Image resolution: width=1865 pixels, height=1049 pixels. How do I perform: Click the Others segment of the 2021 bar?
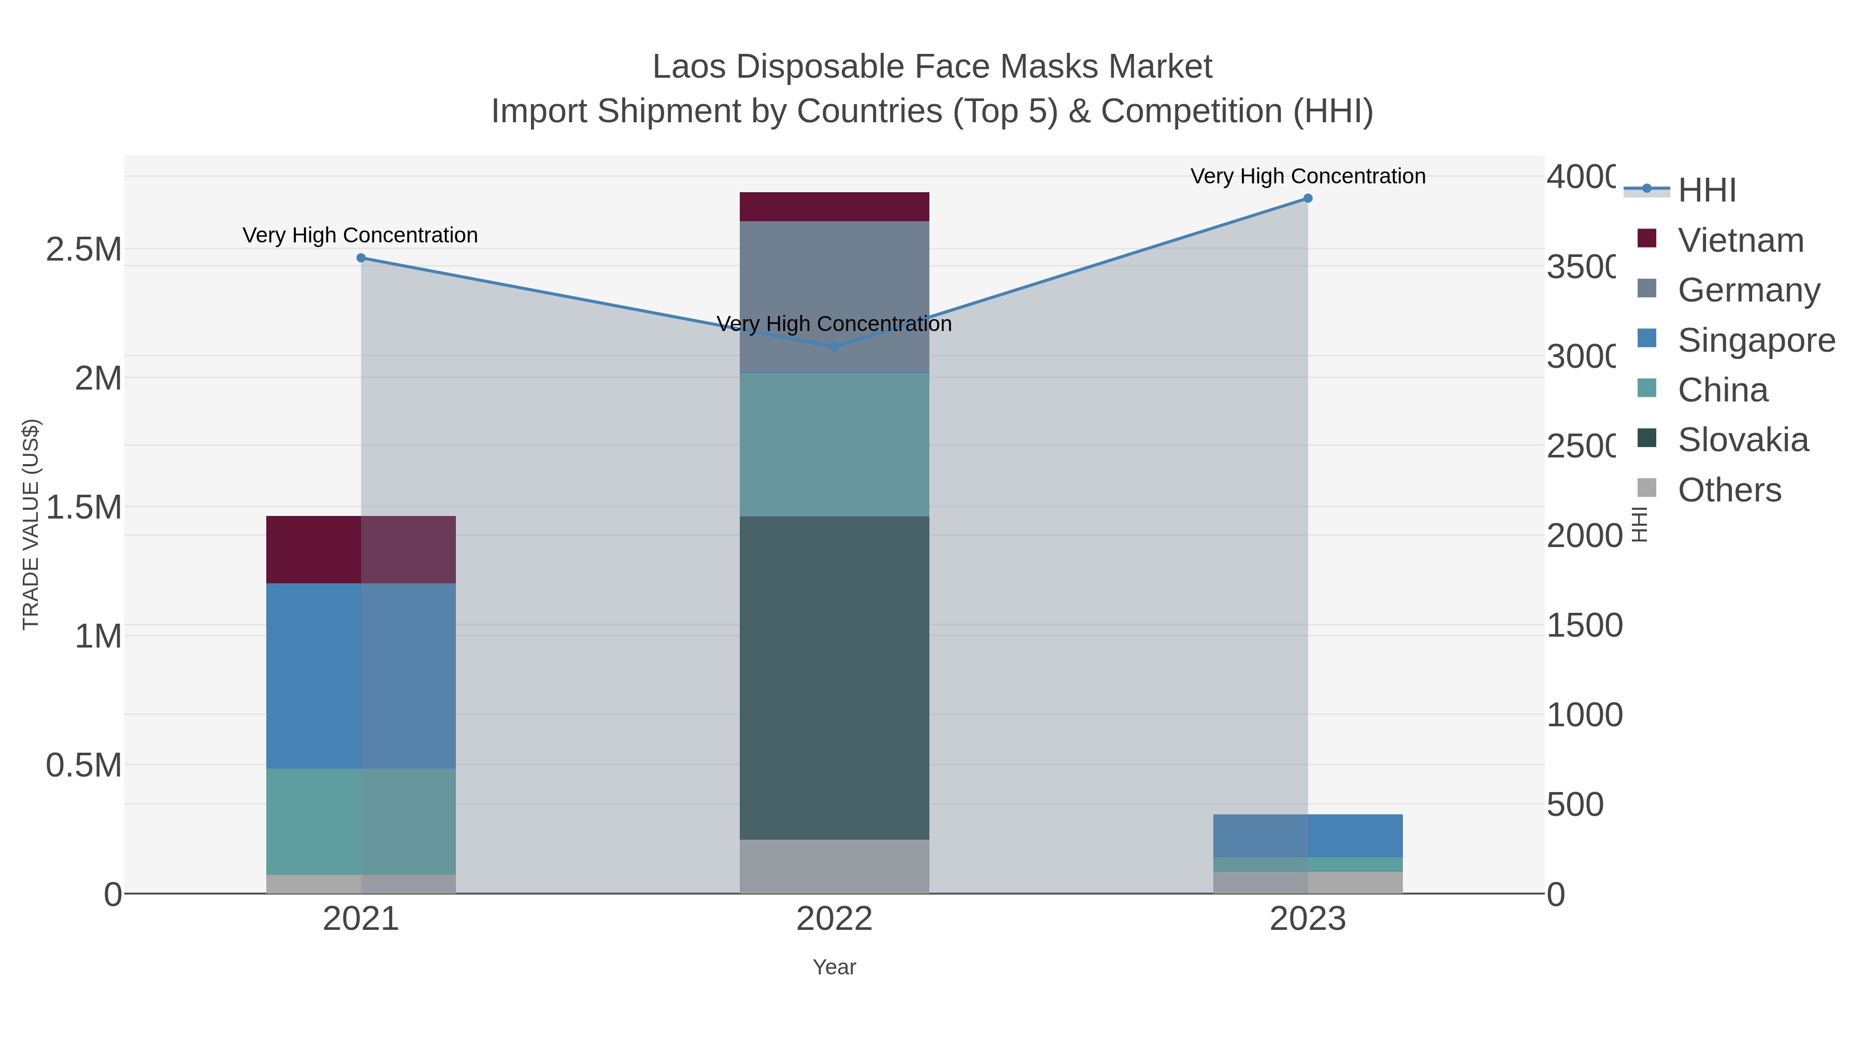(361, 884)
